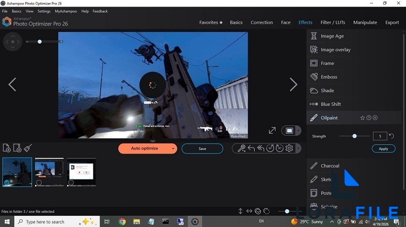Open the File menu
The width and height of the screenshot is (406, 227).
pos(5,11)
